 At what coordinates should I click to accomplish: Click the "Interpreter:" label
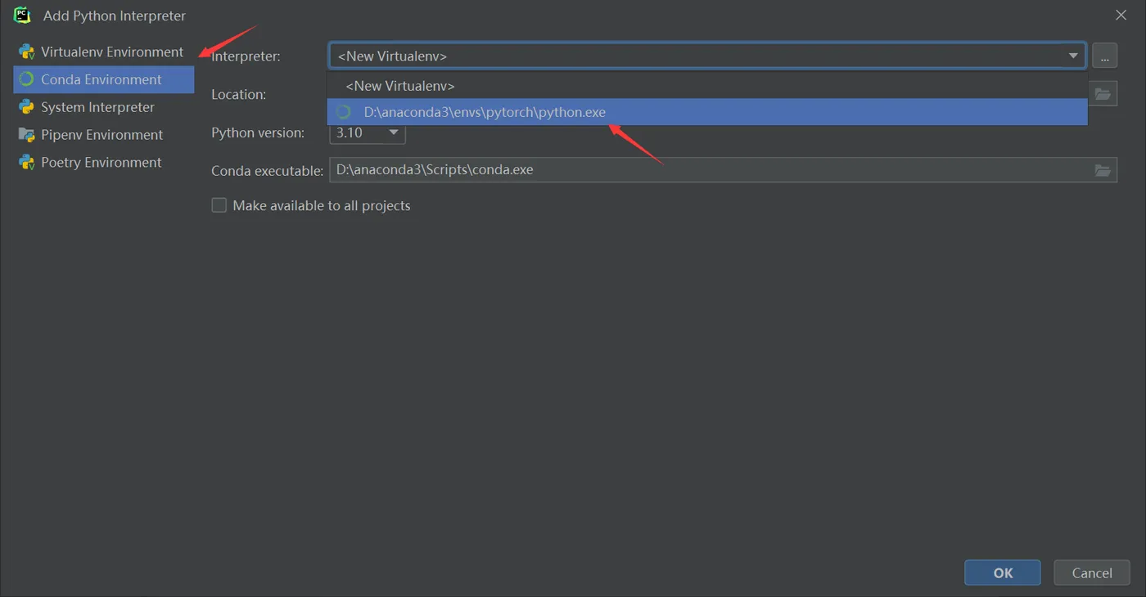[x=246, y=56]
